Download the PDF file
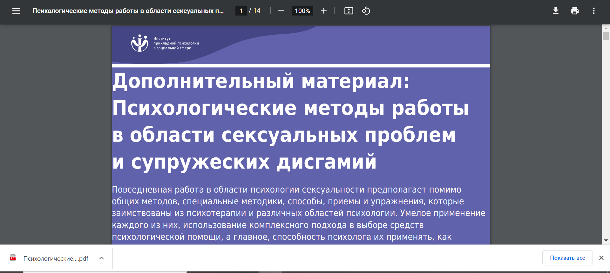 [556, 11]
